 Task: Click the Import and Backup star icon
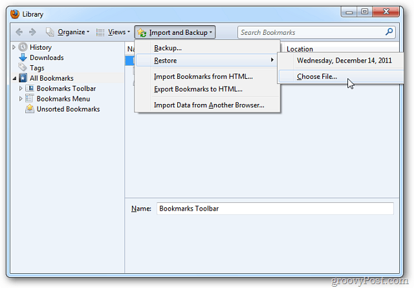coord(142,33)
